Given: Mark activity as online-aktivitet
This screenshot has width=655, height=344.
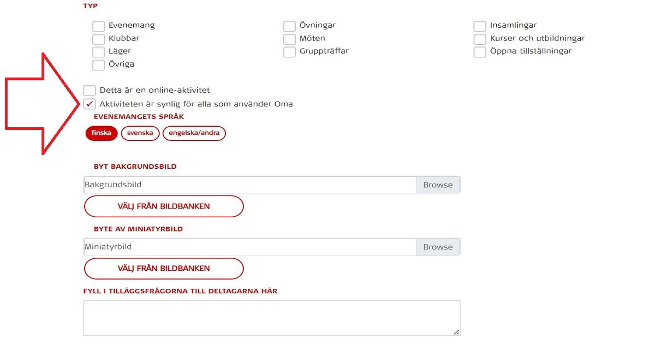Looking at the screenshot, I should 89,90.
